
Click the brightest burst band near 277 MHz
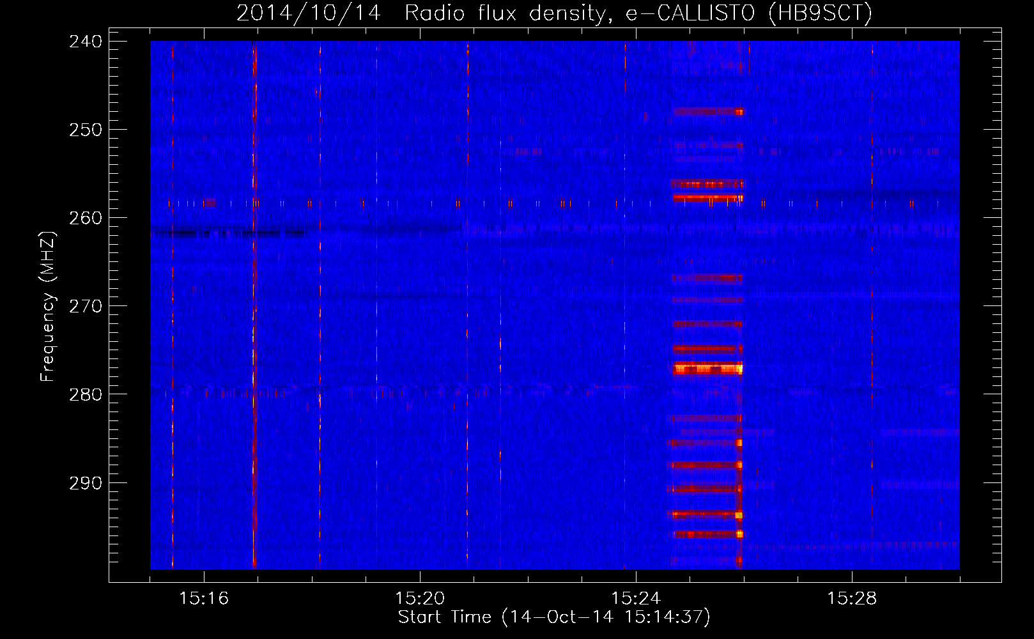[x=707, y=369]
